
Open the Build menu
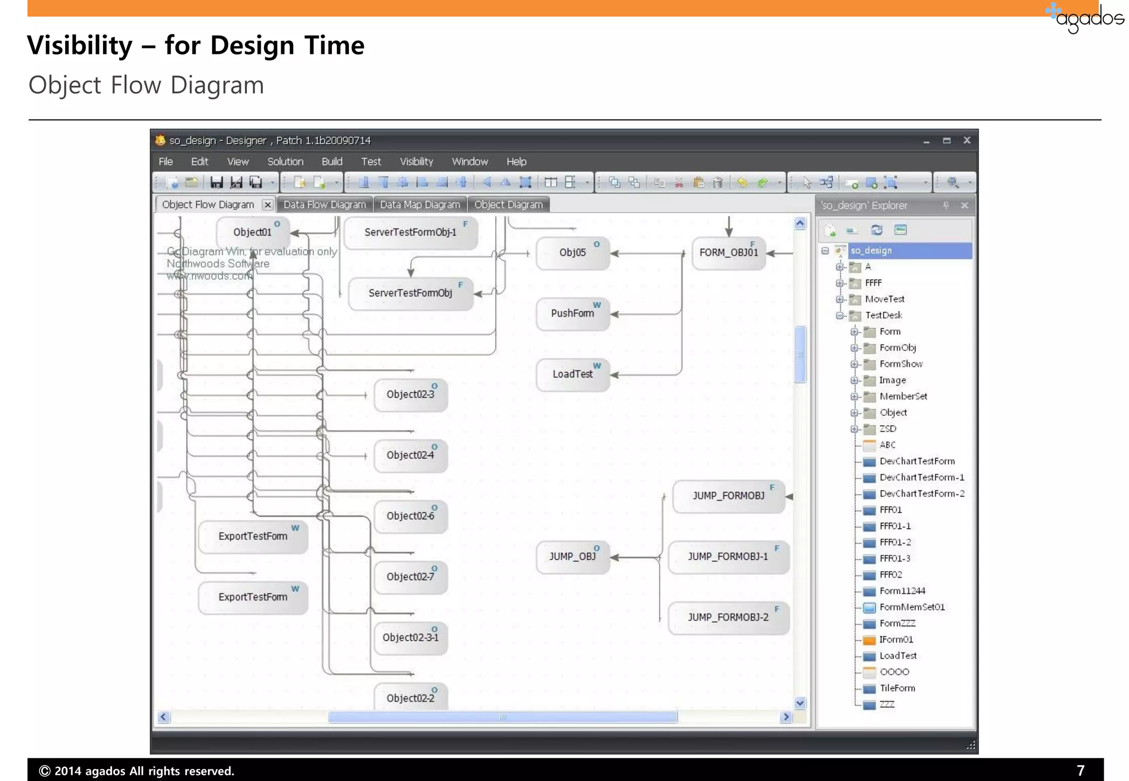tap(332, 161)
